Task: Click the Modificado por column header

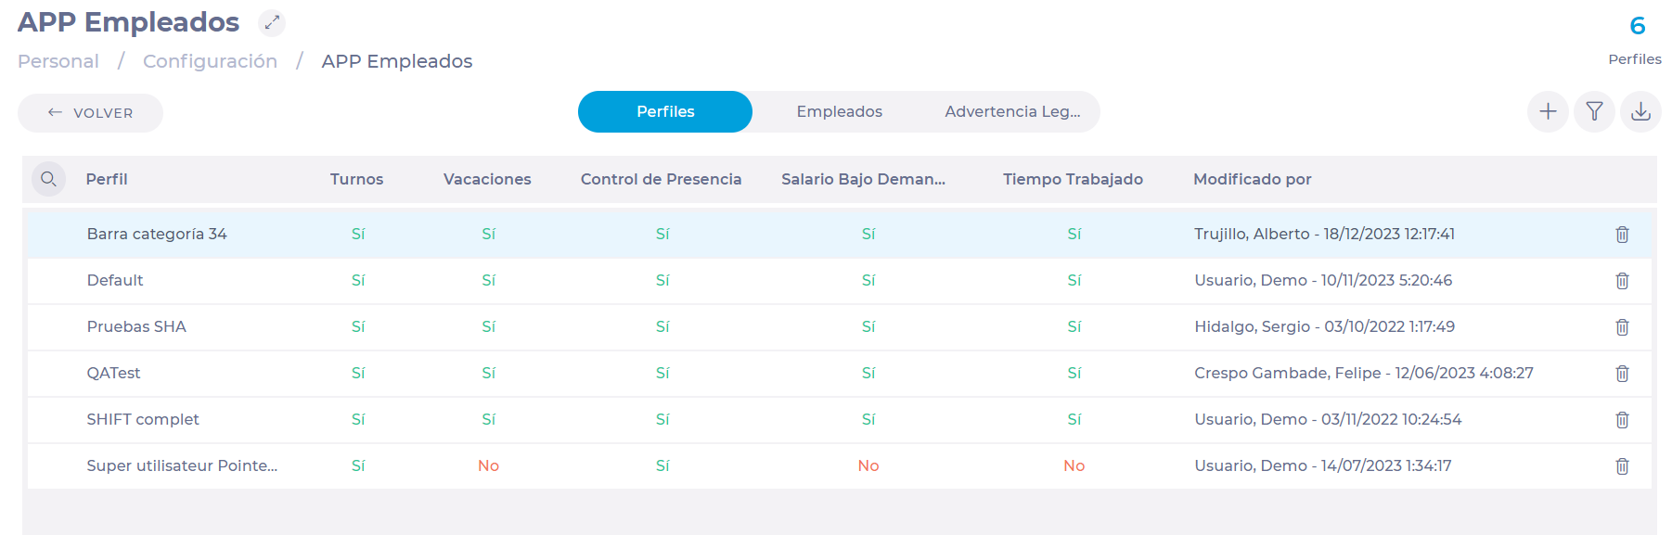Action: [1252, 179]
